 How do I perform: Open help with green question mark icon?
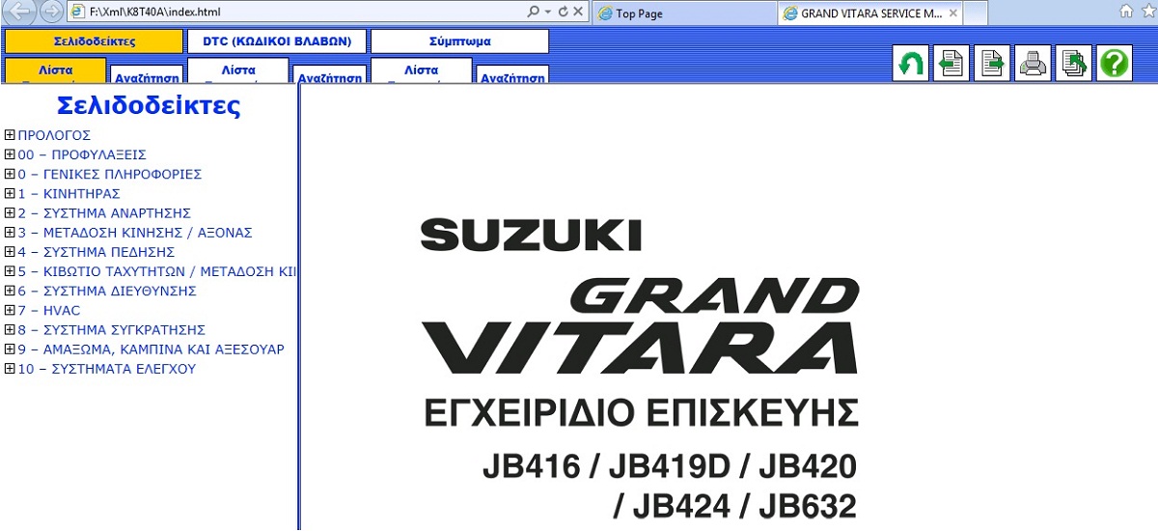[x=1115, y=64]
